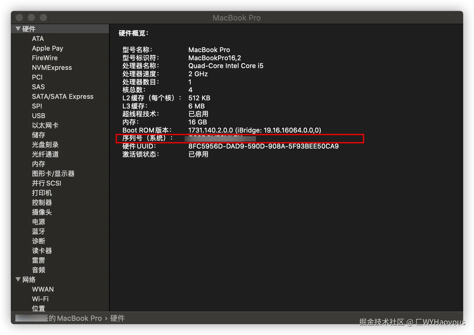Show 打印机 information

pos(42,193)
